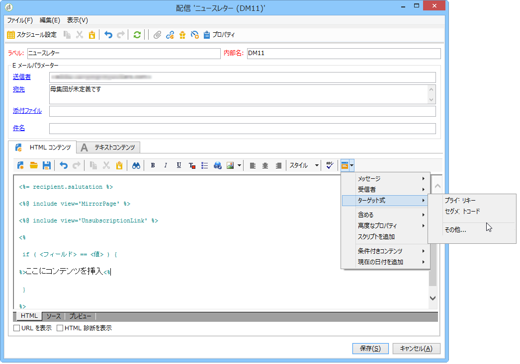Align text center

[x=265, y=165]
